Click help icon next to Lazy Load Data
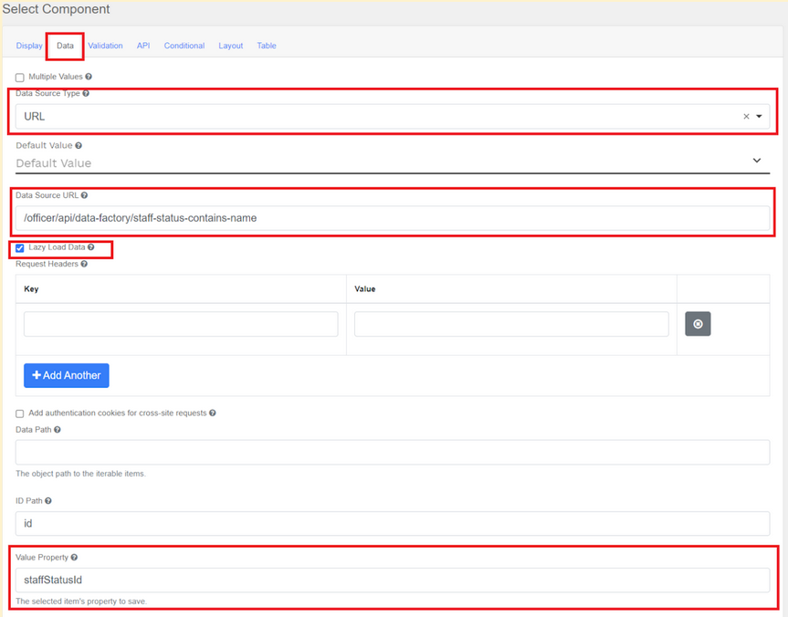The width and height of the screenshot is (788, 617). (91, 247)
